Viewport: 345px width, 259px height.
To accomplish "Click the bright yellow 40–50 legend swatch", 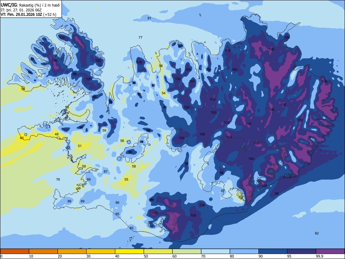I will 129,251.
